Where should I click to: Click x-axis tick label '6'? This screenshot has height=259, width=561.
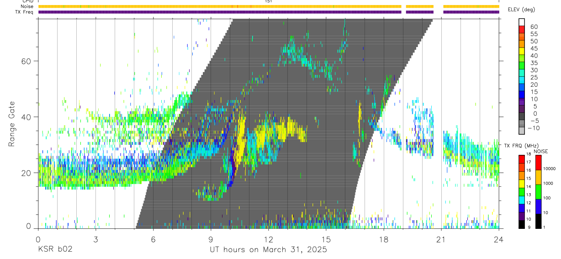[153, 239]
